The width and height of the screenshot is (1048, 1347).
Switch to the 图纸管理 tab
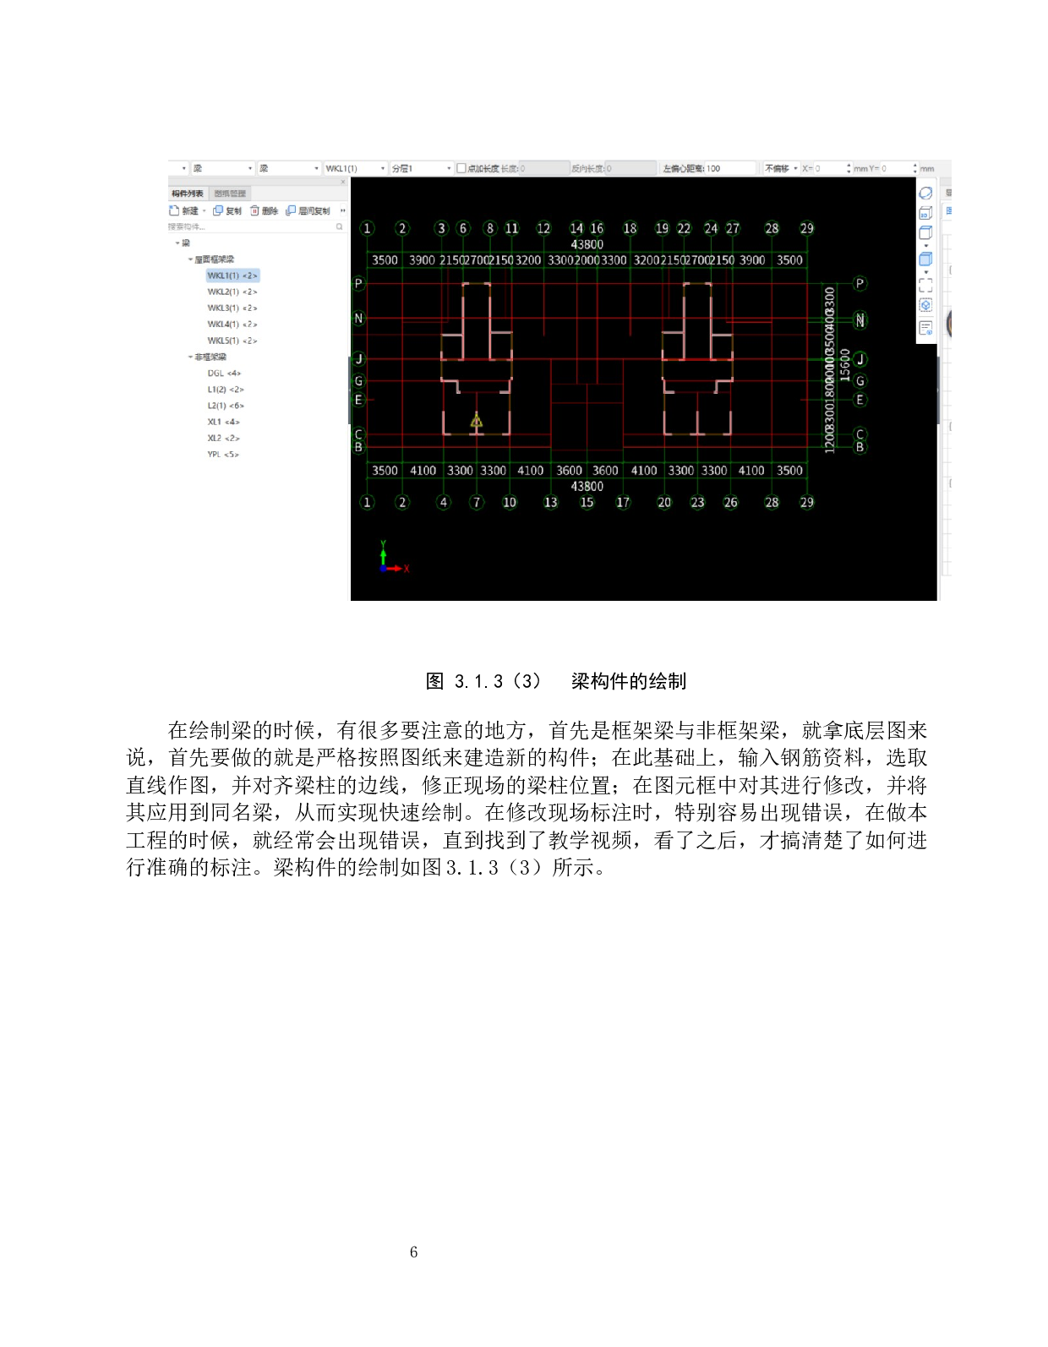[x=230, y=194]
